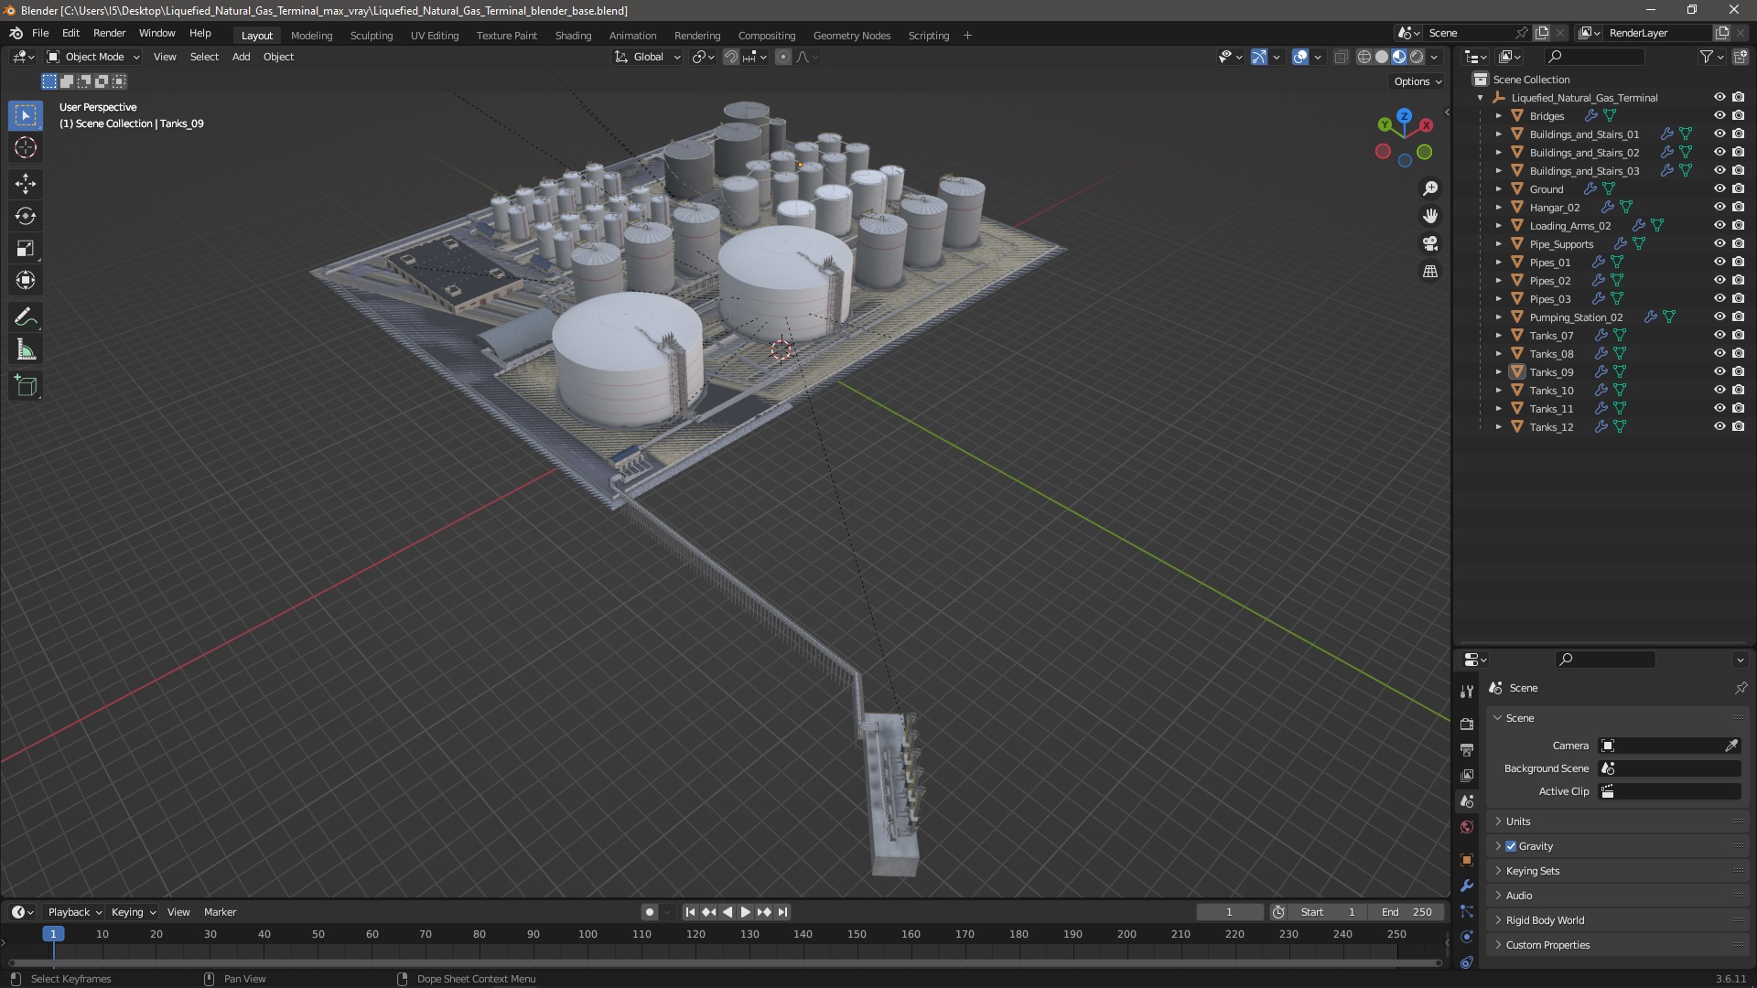Select the Rotate tool

pos(26,217)
